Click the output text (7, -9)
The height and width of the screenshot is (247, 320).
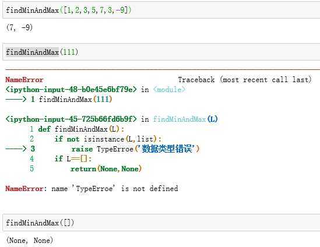tap(19, 27)
